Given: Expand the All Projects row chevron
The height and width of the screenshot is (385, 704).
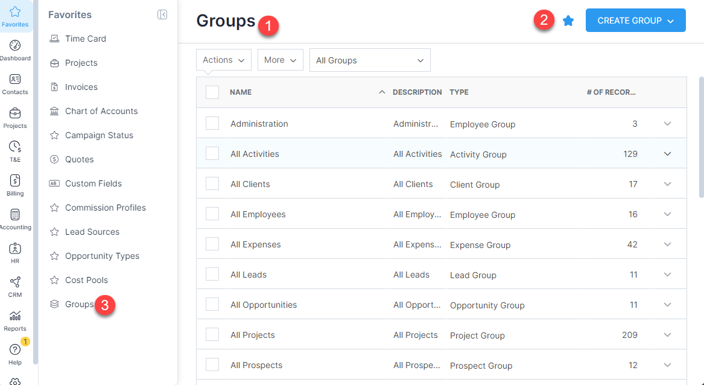Looking at the screenshot, I should pos(667,335).
